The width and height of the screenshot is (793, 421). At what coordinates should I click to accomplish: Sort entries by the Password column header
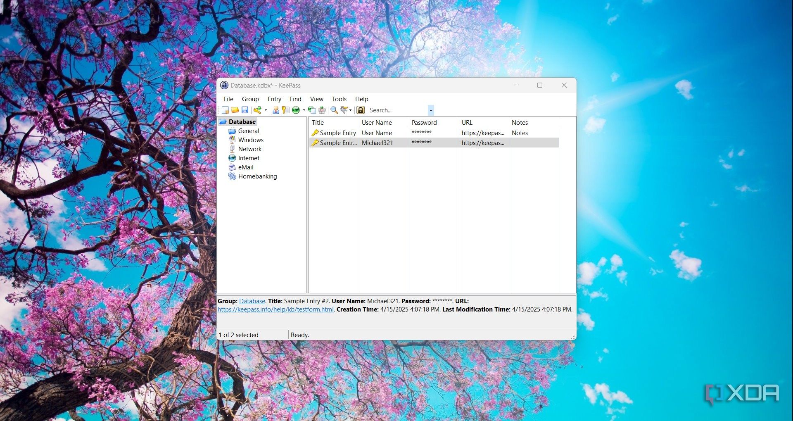coord(434,123)
